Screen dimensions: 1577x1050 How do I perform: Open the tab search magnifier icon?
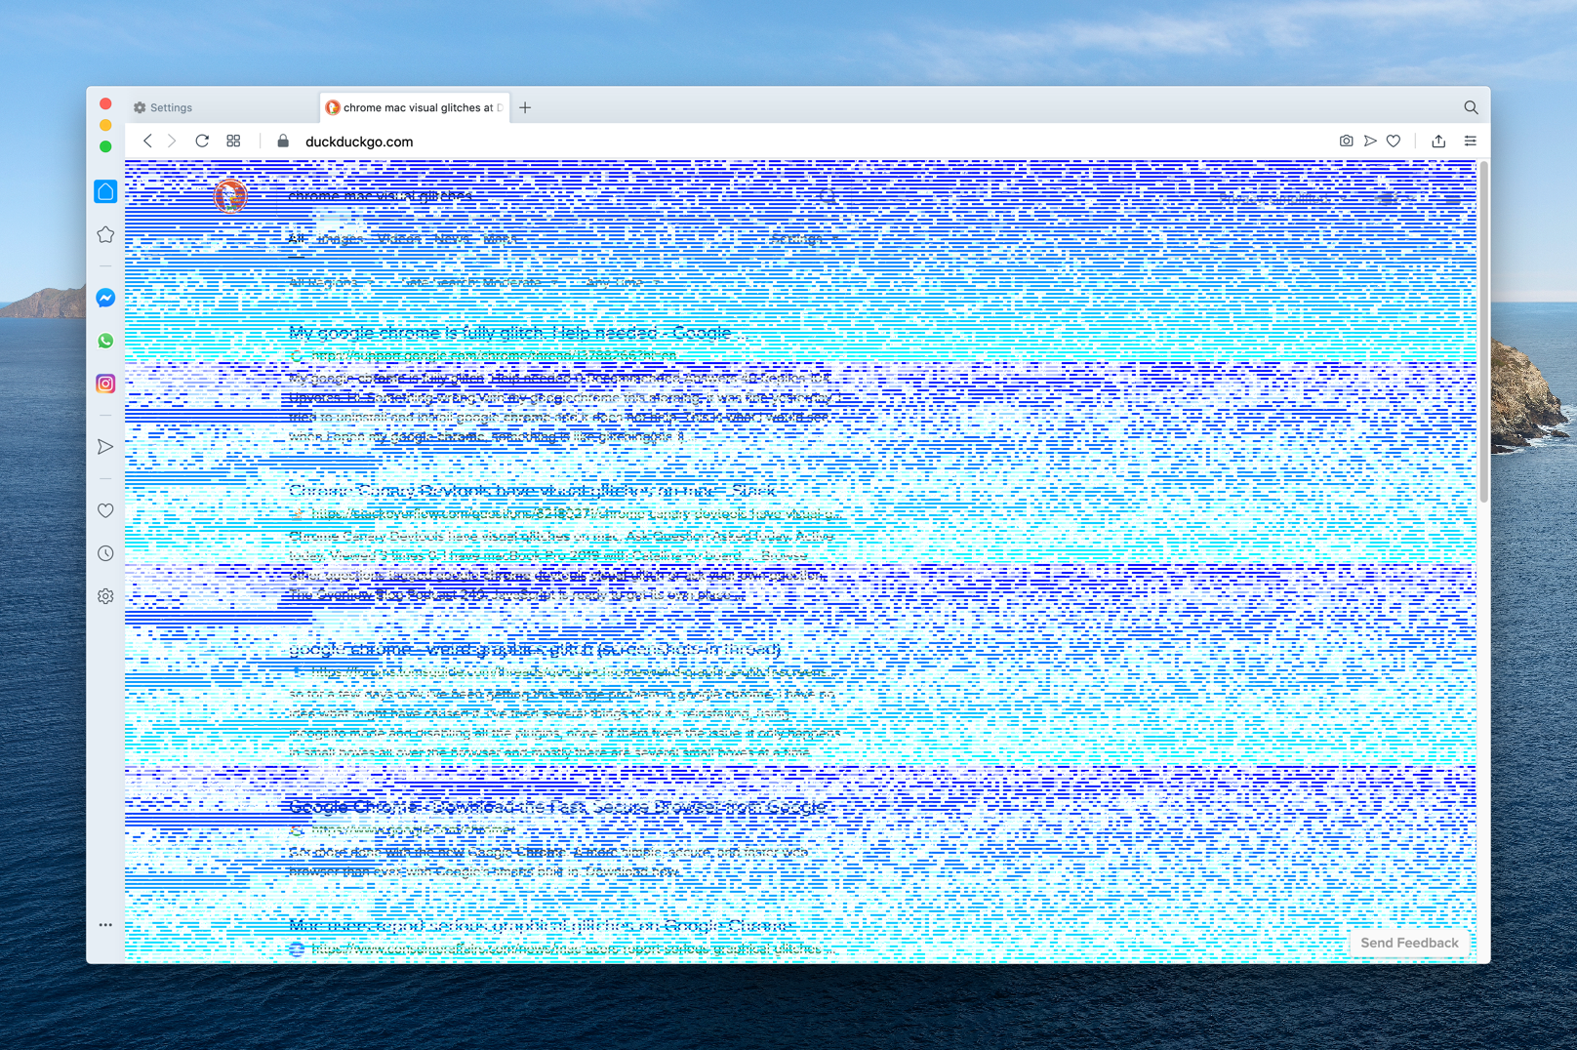[1471, 107]
